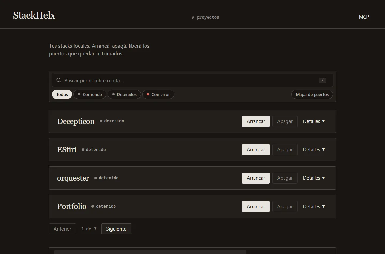Select the Todos filter
This screenshot has height=254, width=385.
pyautogui.click(x=62, y=94)
